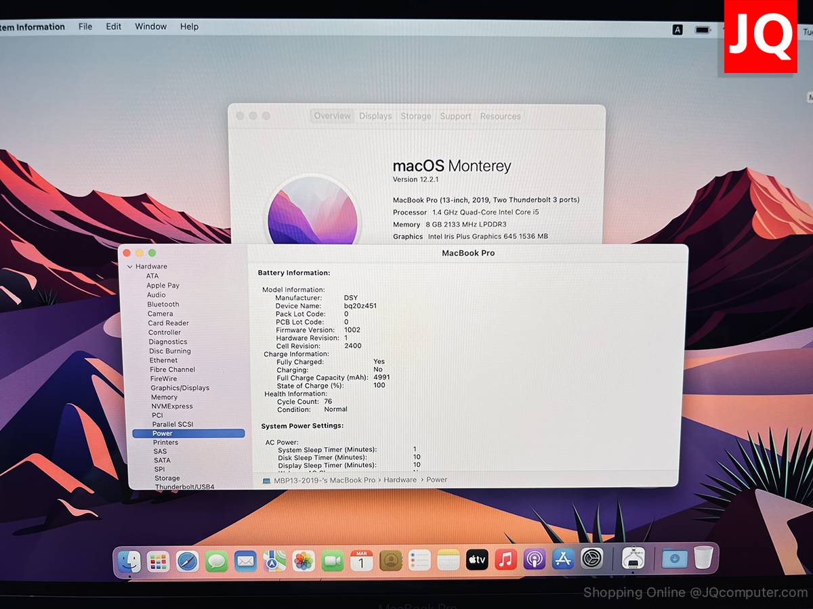Screen dimensions: 813x609
Task: Select SAS in the sidebar
Action: (160, 451)
